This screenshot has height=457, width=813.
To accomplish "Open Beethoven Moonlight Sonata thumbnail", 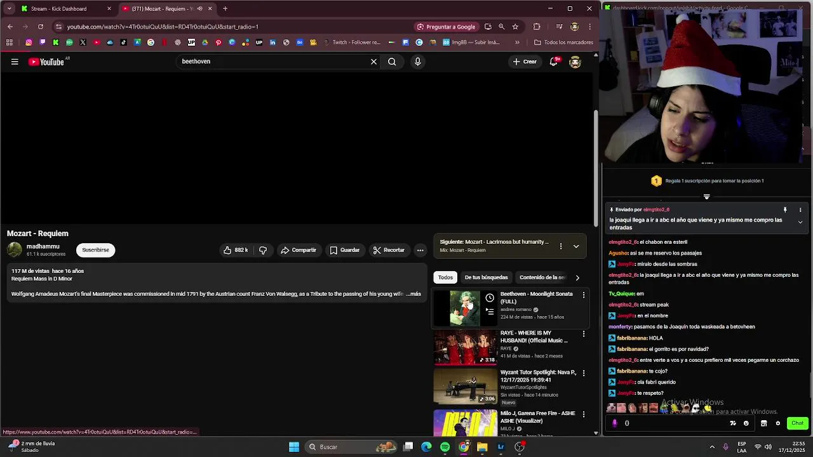I will (466, 308).
